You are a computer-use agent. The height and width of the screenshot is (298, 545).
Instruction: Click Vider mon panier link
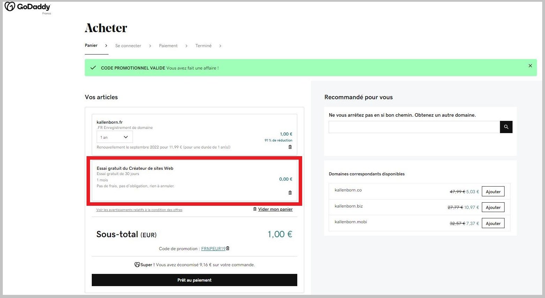pos(275,209)
